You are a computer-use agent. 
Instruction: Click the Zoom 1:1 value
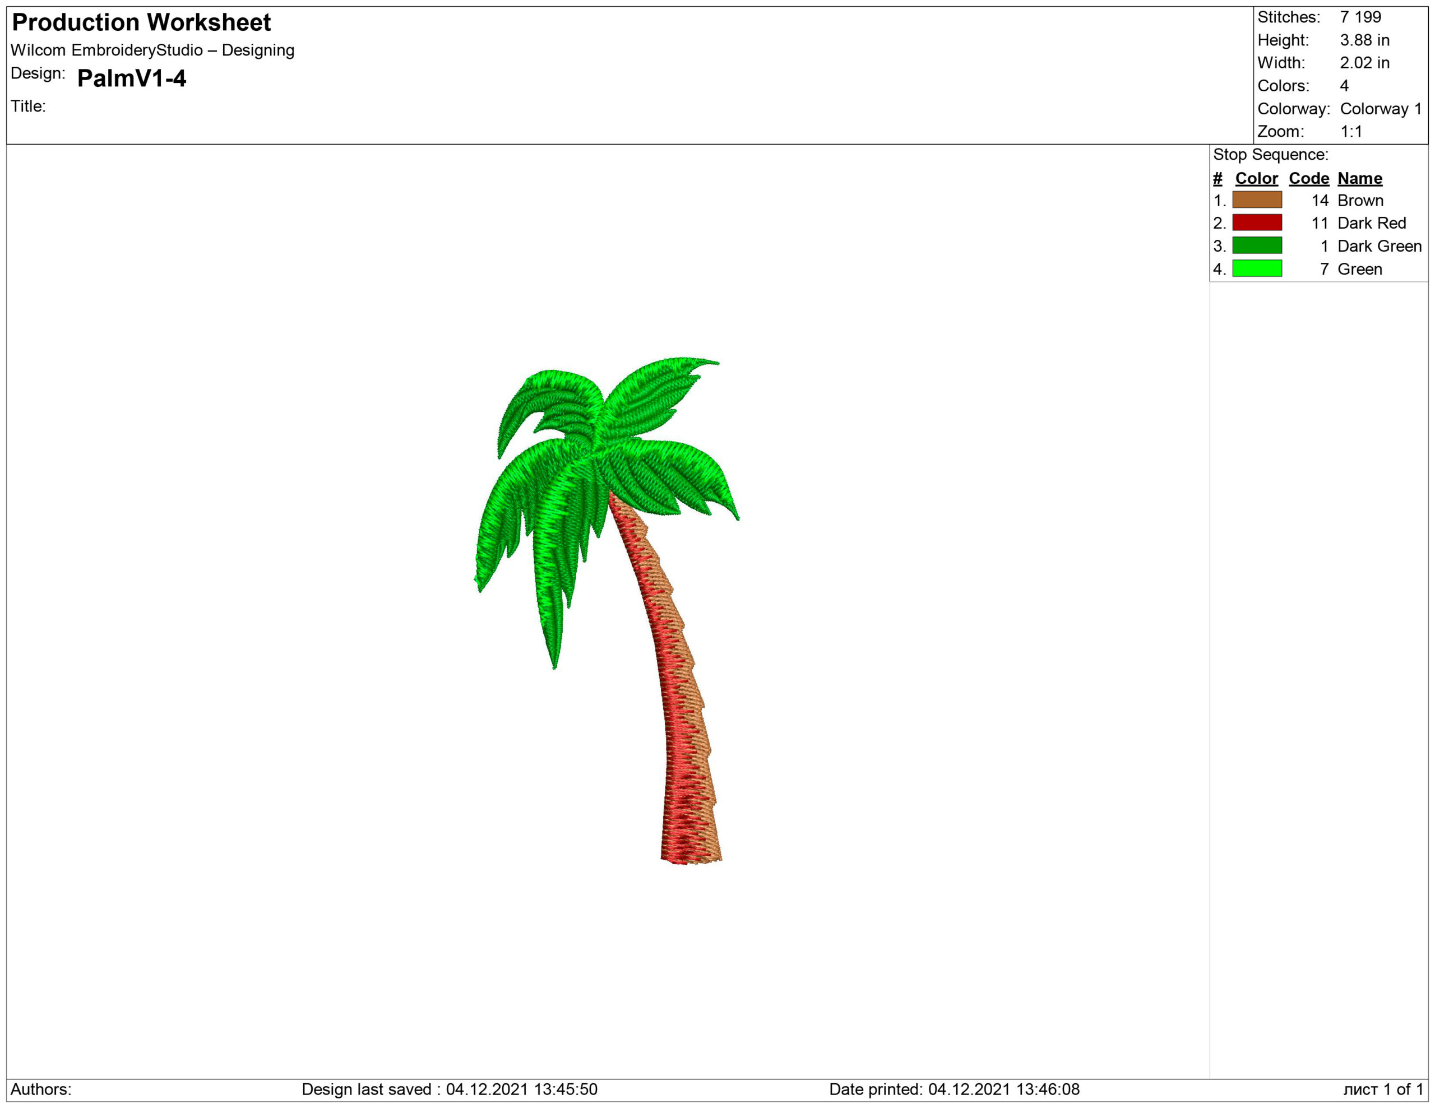(x=1351, y=131)
